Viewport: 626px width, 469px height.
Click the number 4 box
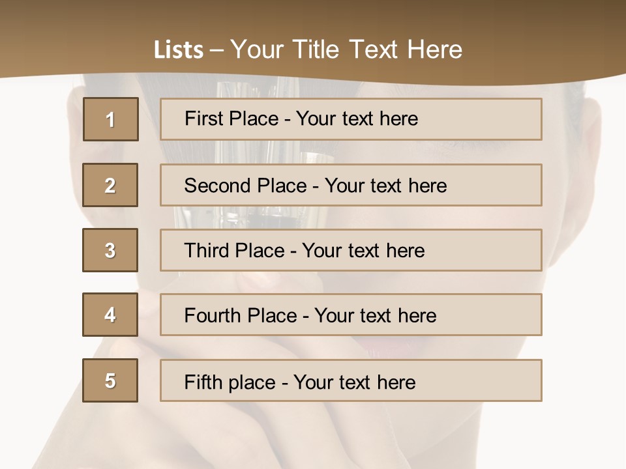pos(110,315)
